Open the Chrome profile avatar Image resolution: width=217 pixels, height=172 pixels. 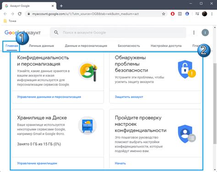tap(205, 14)
